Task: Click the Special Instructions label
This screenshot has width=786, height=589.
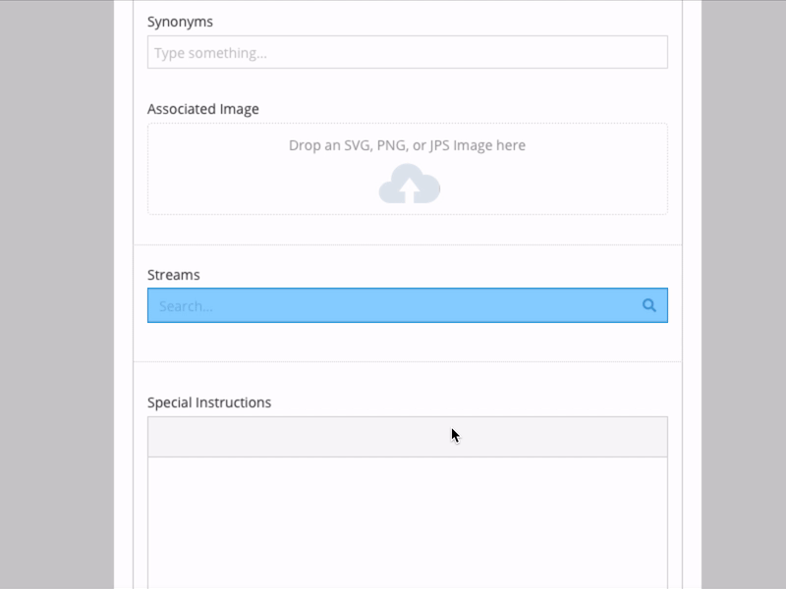Action: pos(209,402)
